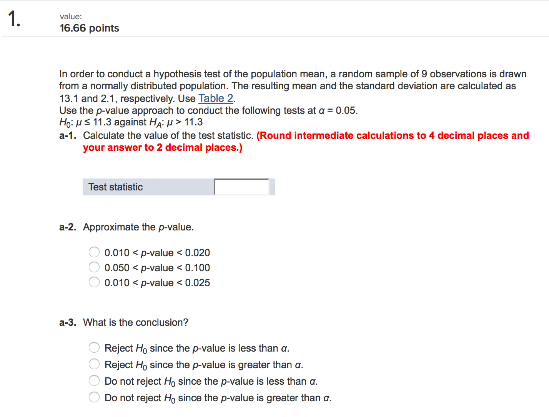Image resolution: width=549 pixels, height=417 pixels.
Task: Pick Do not reject H0, p-value greater than α
Action: coord(94,397)
